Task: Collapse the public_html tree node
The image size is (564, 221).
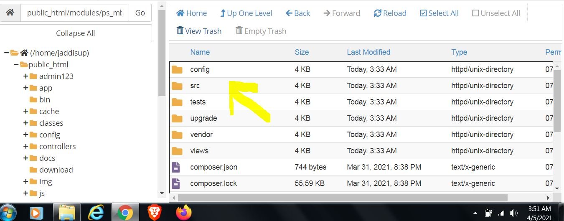Action: (16, 64)
